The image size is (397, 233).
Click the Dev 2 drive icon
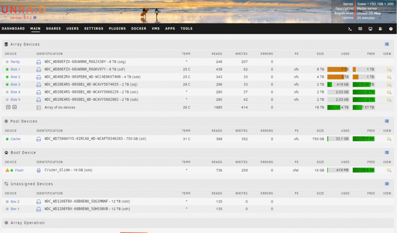39,202
